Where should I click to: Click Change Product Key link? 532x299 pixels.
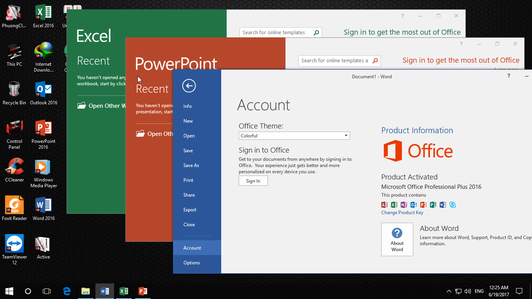(402, 213)
